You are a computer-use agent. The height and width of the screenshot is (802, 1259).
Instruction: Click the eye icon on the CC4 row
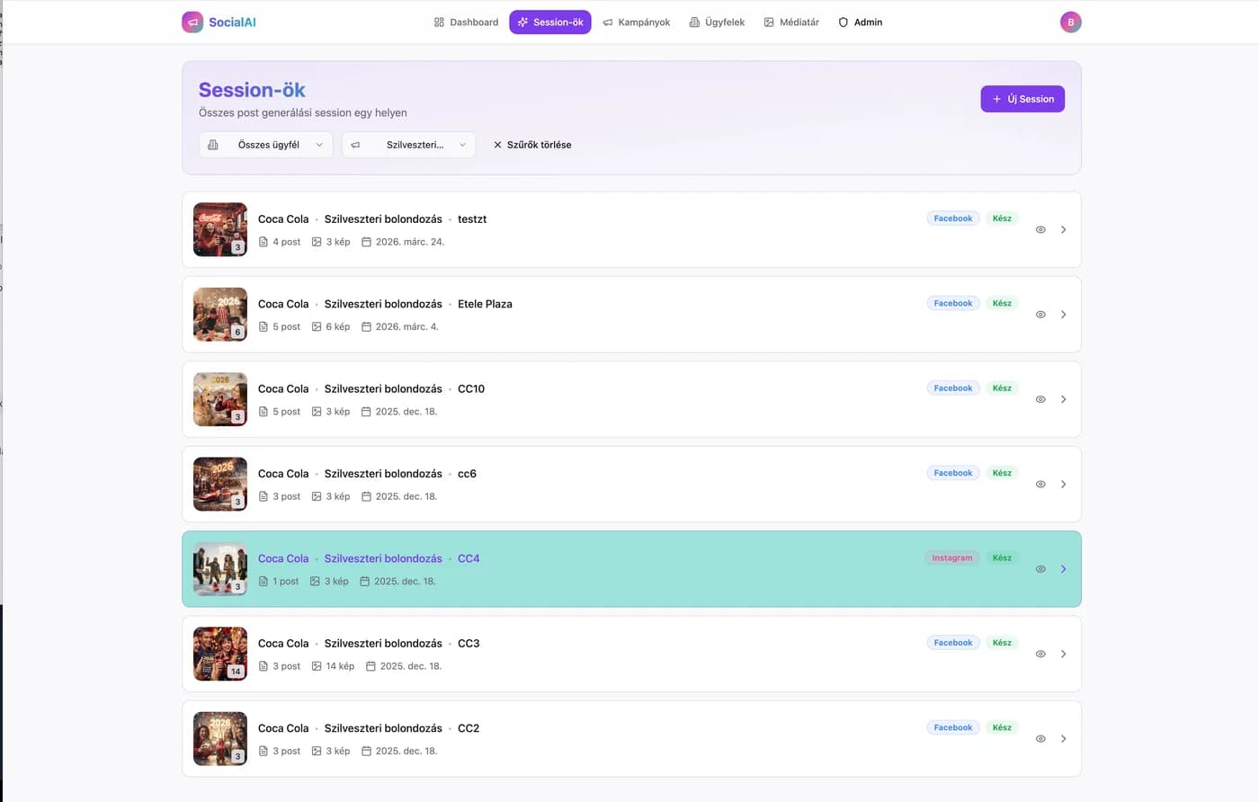(1040, 569)
